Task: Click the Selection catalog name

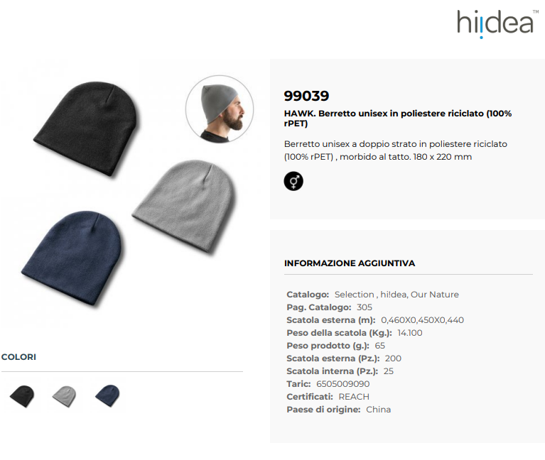Action: point(354,295)
